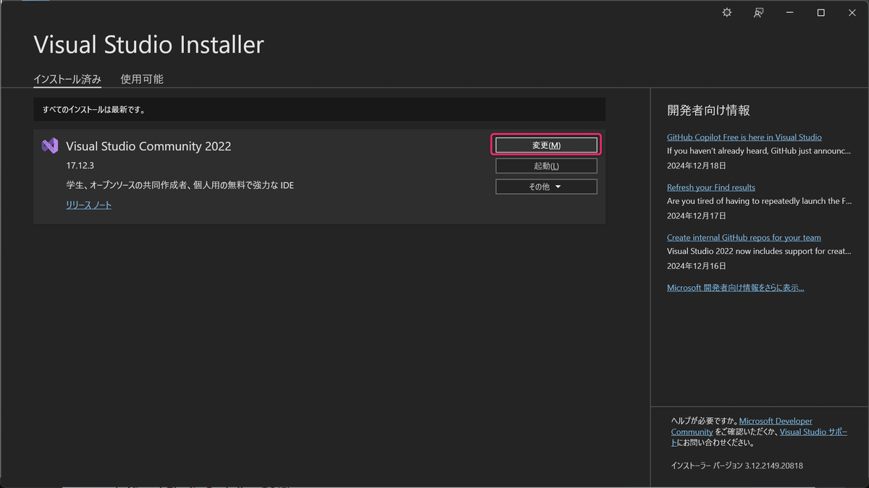Minimize the Visual Studio Installer window
This screenshot has height=488, width=869.
coord(790,13)
